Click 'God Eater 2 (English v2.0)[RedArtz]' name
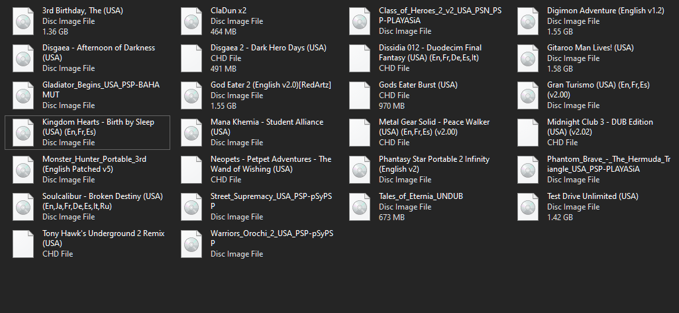Viewport: 679px width, 313px height. (x=271, y=85)
